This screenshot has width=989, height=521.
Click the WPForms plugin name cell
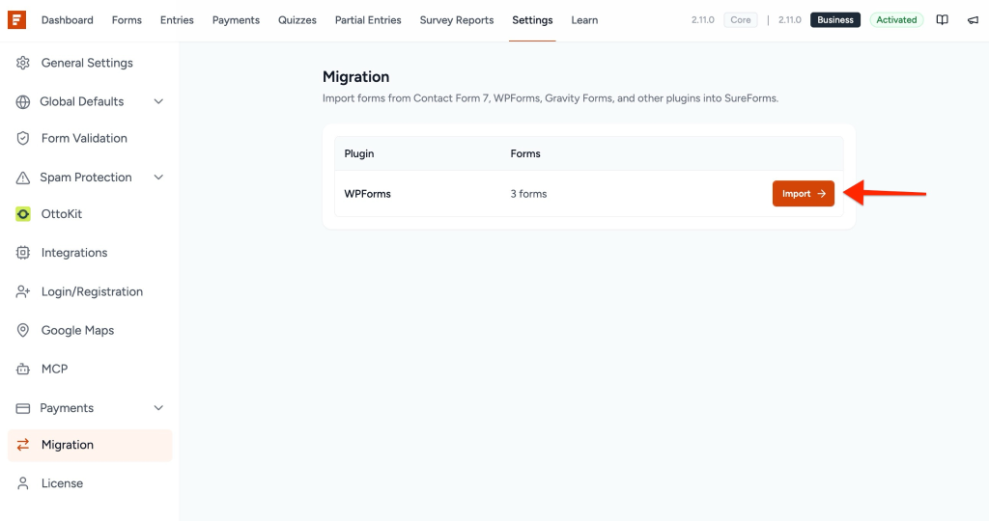coord(367,194)
